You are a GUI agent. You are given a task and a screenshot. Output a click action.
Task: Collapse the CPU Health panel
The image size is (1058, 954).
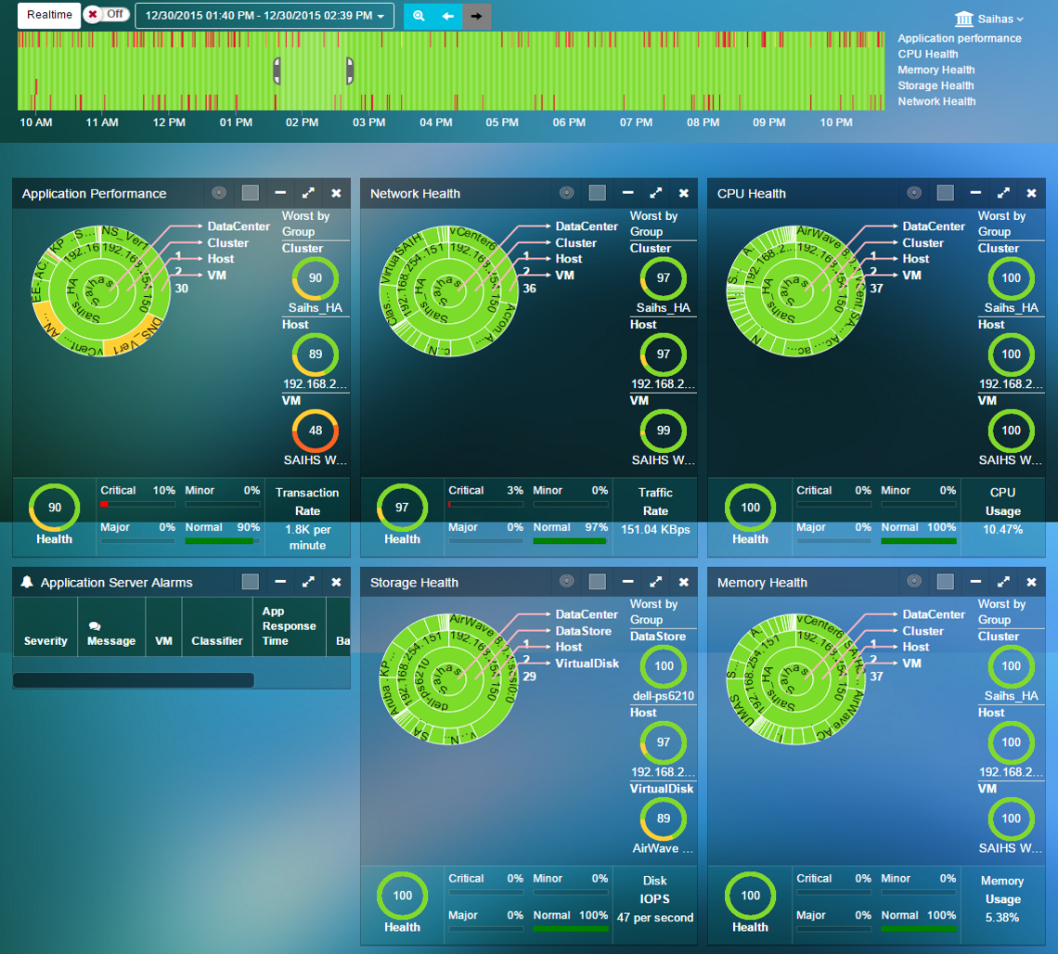click(975, 193)
